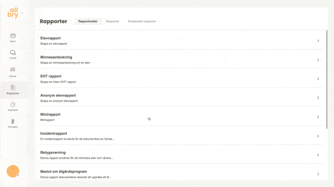Viewport: 334px width, 187px height.
Task: Open the Statistik pie chart icon
Action: (13, 104)
